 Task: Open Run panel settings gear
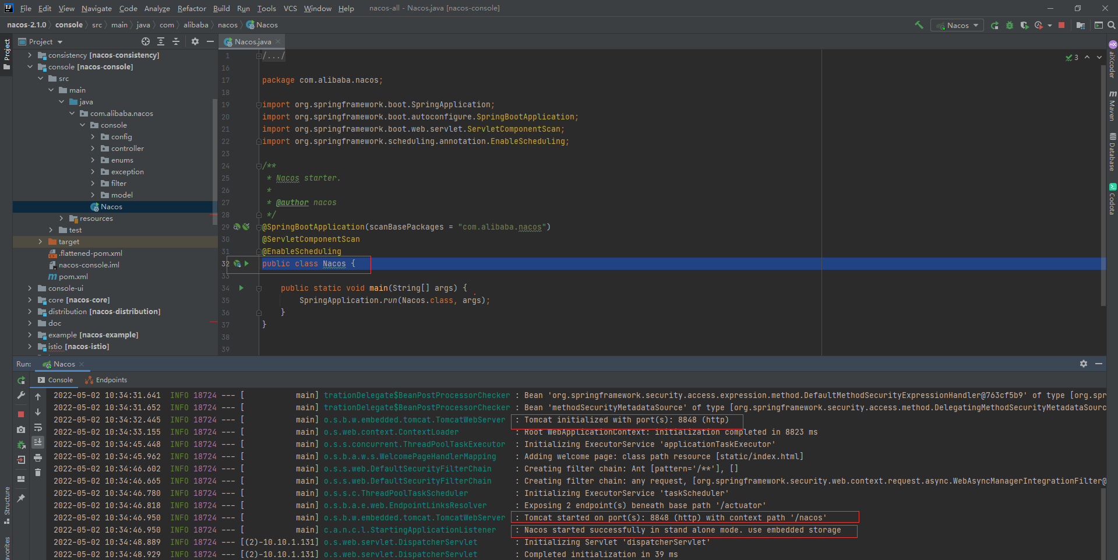1084,364
